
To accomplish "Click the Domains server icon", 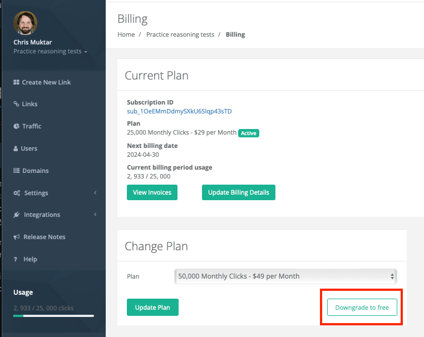I will (x=17, y=171).
